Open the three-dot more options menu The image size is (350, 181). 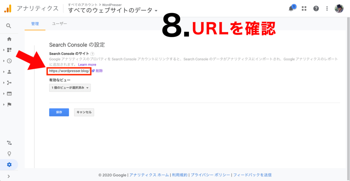click(x=327, y=9)
